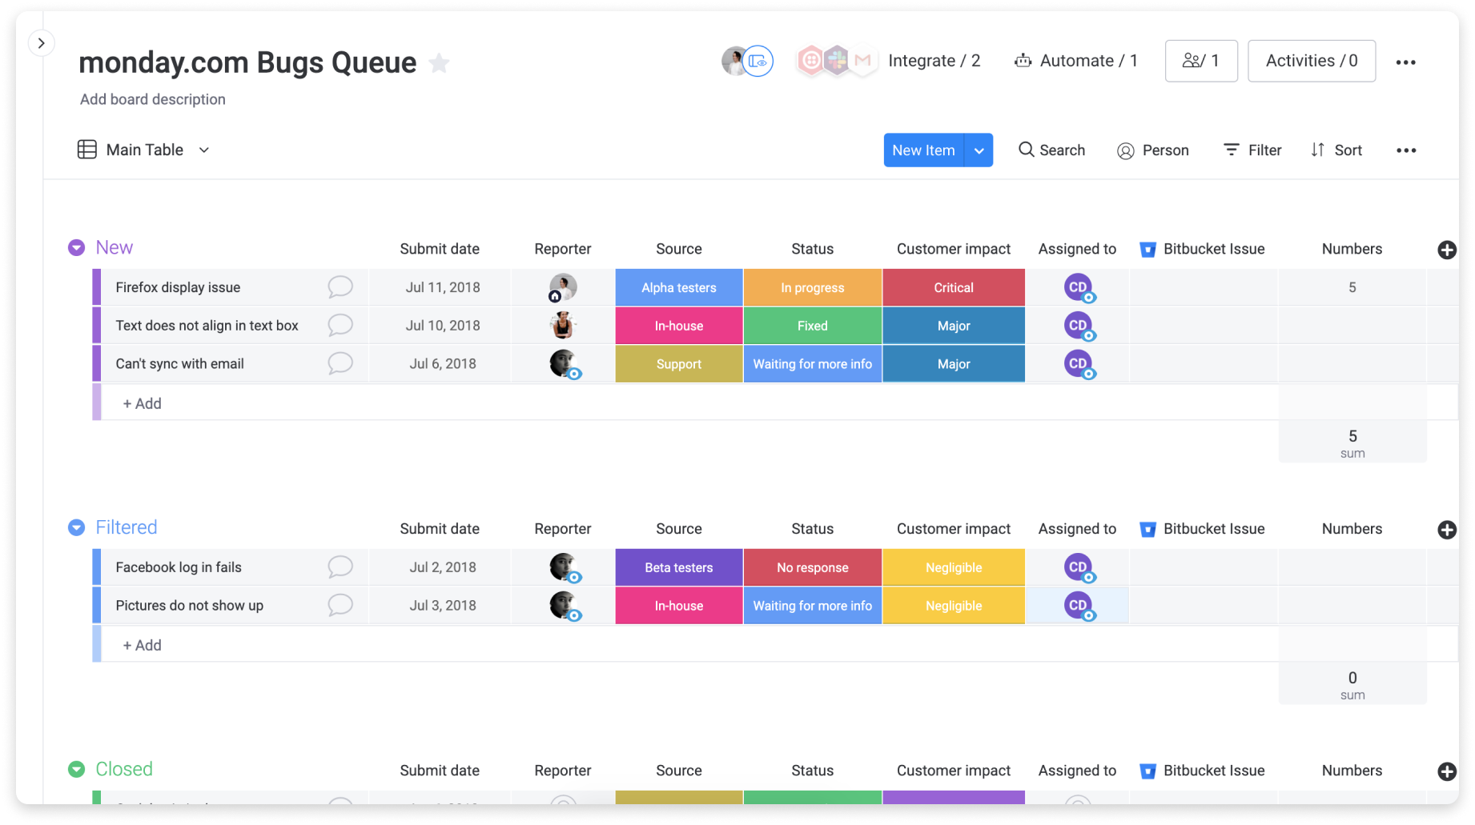Change the Critical customer impact cell
This screenshot has height=825, width=1475.
[x=954, y=287]
